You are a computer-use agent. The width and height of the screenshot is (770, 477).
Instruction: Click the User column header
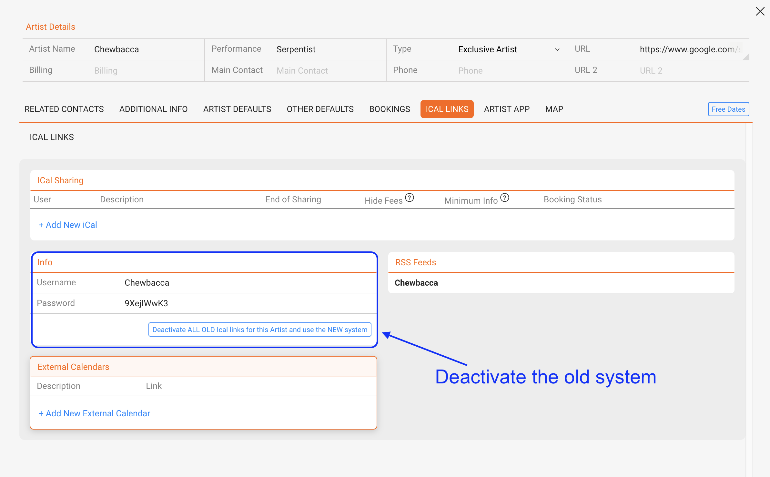click(42, 199)
